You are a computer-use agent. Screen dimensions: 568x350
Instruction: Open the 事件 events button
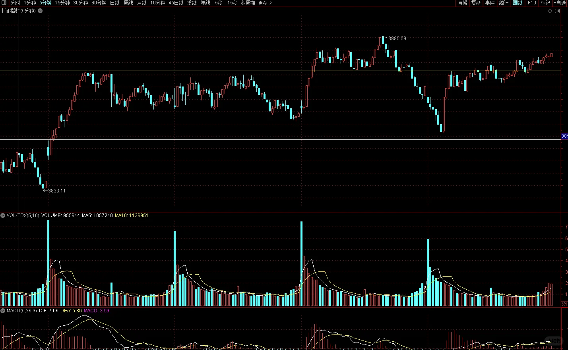pyautogui.click(x=490, y=3)
